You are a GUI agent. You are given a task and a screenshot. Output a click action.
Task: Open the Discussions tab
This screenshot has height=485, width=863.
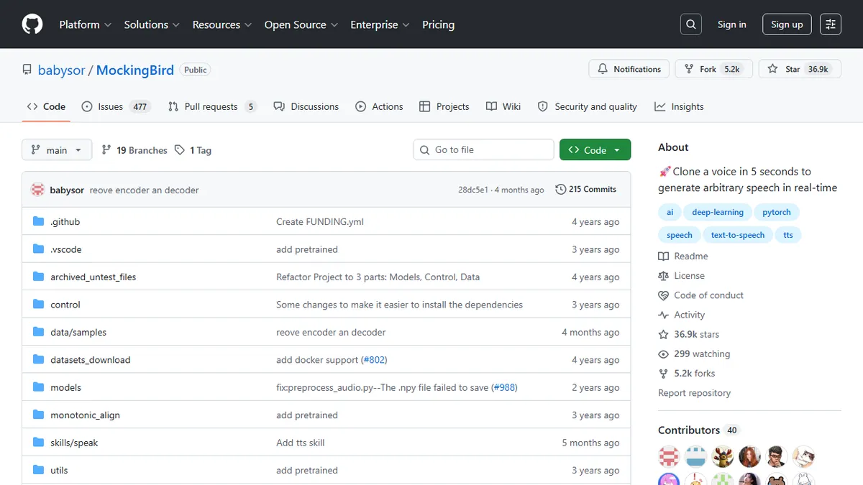306,106
